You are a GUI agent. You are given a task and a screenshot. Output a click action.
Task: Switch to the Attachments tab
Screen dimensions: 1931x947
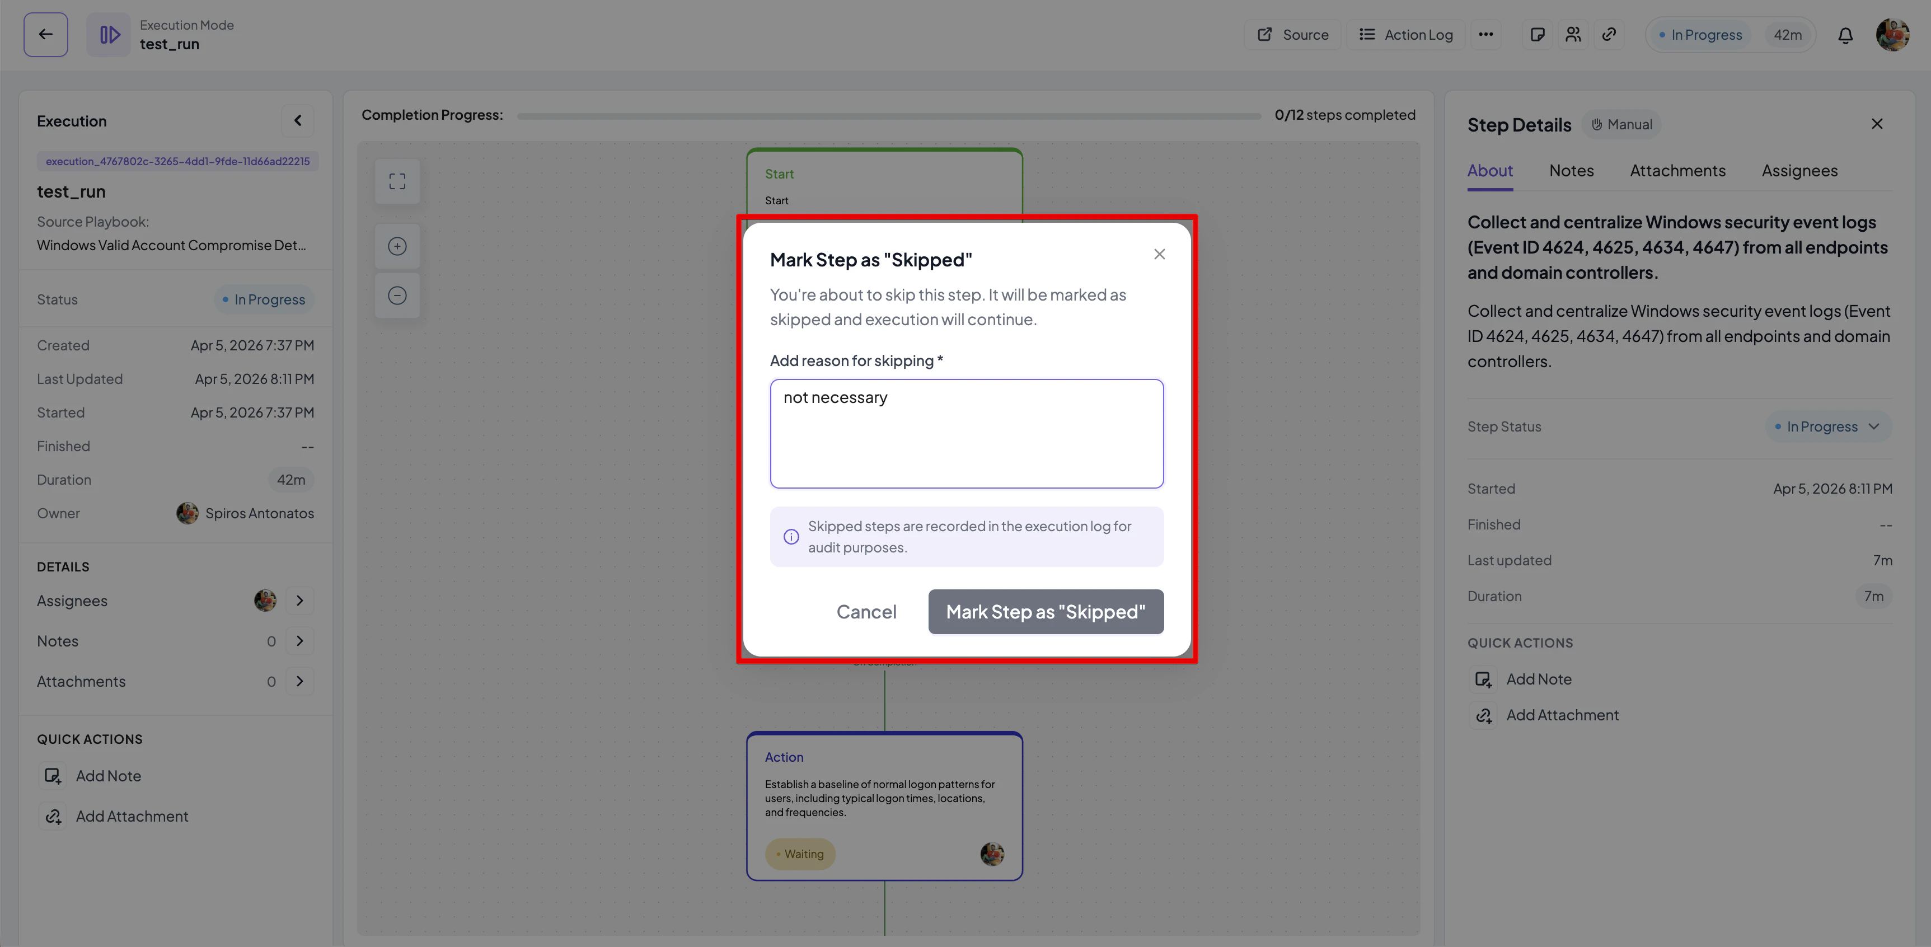(1677, 171)
